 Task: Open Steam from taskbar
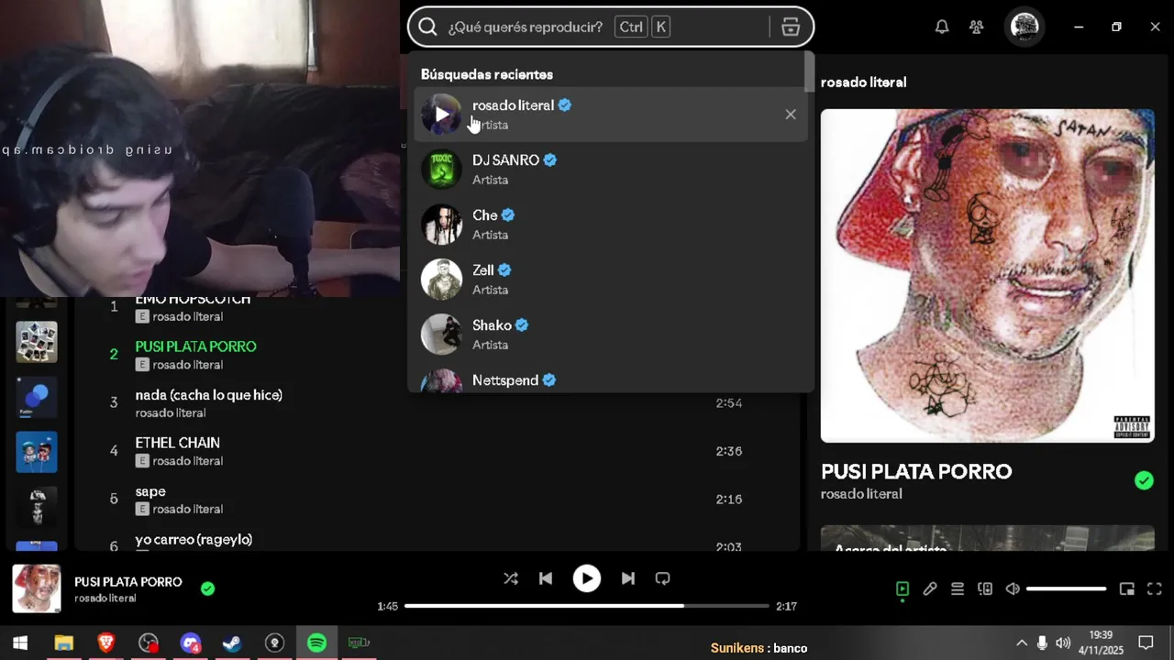coord(232,643)
